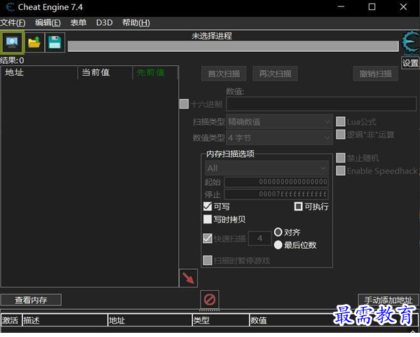Click the 地址 column header in results

39,73
